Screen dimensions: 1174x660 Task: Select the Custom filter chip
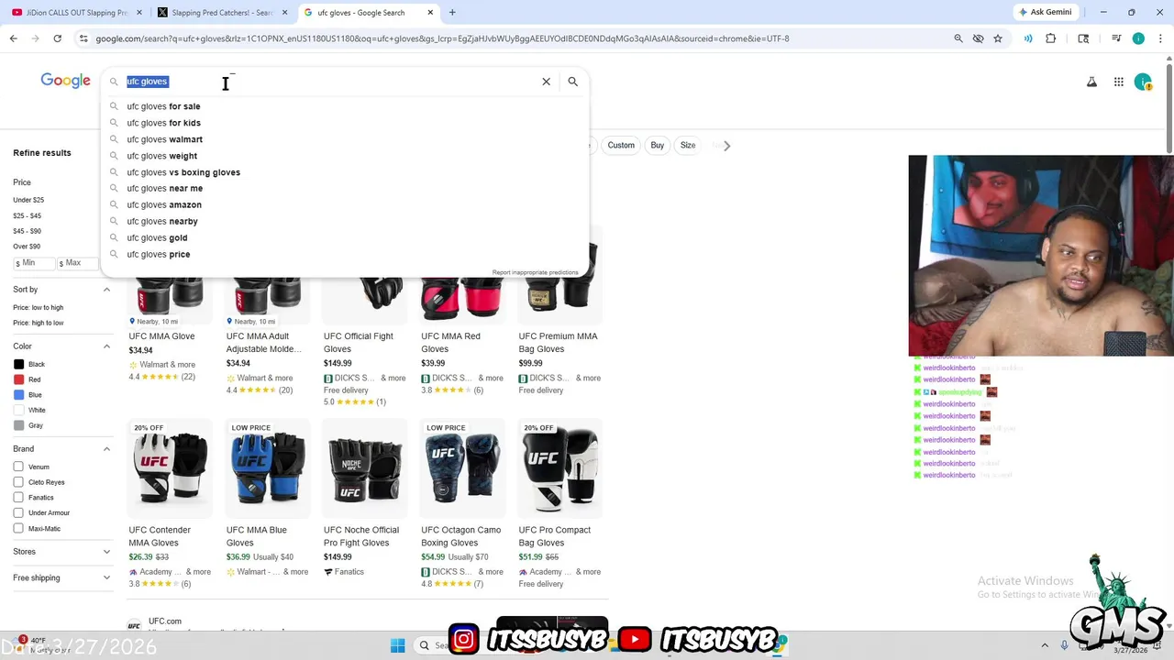621,145
